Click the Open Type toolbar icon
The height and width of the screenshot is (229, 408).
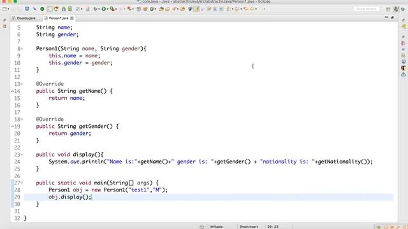[x=161, y=9]
